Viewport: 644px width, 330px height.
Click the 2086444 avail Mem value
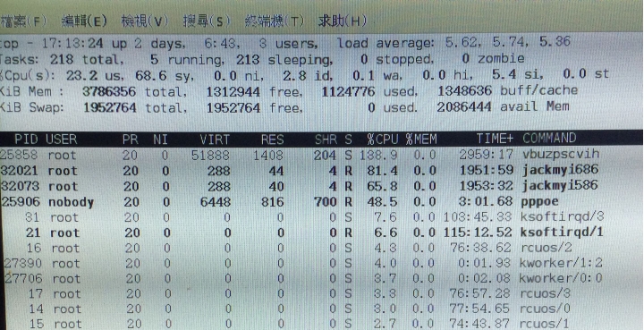pos(464,106)
